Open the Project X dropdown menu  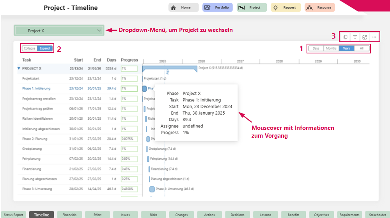coord(59,30)
